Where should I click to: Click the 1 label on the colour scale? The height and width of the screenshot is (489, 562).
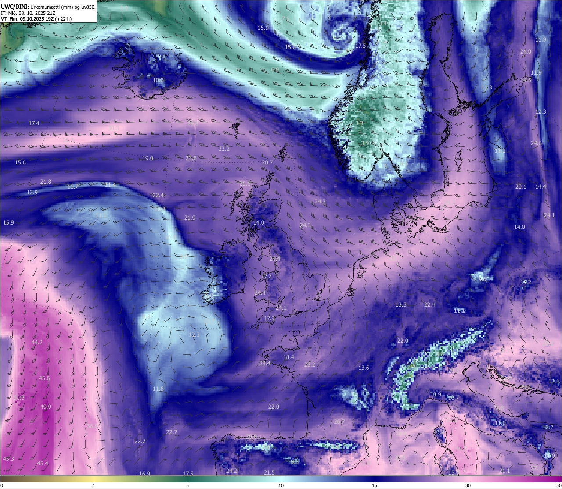pyautogui.click(x=94, y=485)
